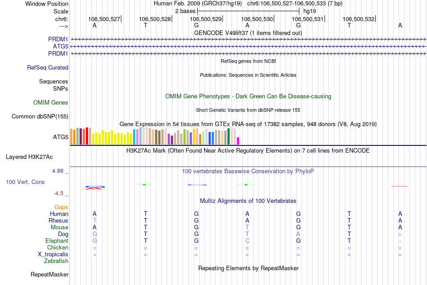Viewport: 427px width, 285px height.
Task: Click the Common dbSNP(155) track label
Action: [40, 116]
